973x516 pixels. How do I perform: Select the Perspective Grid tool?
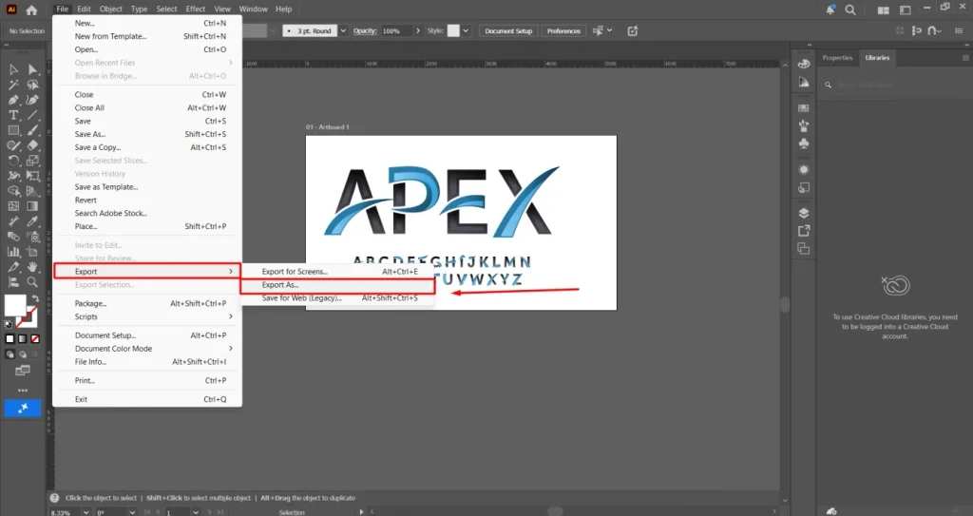tap(33, 191)
